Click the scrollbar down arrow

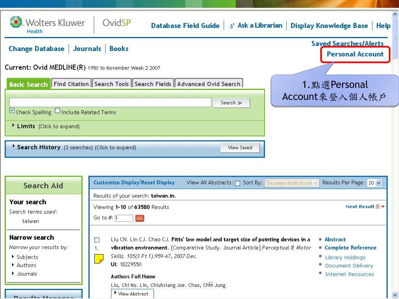[395, 295]
